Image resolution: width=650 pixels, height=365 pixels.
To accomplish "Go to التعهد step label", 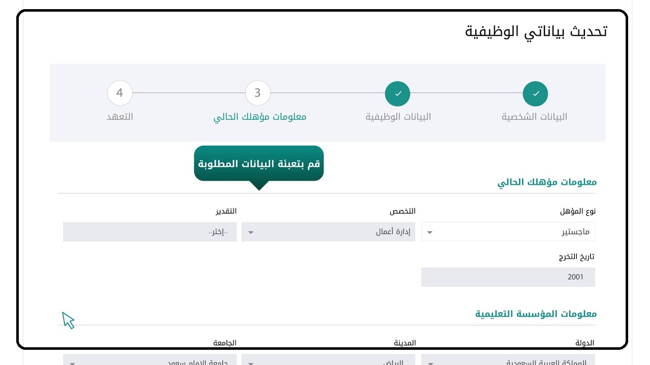I will click(120, 117).
